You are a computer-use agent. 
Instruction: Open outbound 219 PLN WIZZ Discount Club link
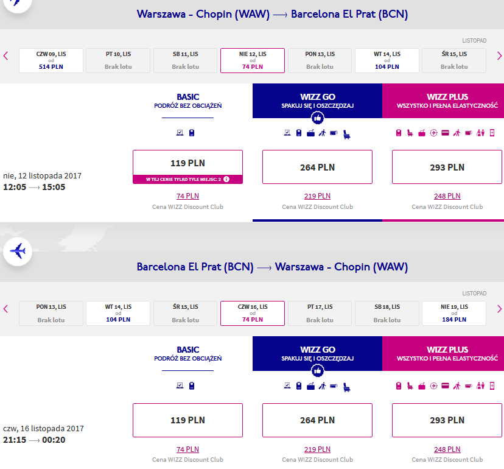[x=318, y=196]
